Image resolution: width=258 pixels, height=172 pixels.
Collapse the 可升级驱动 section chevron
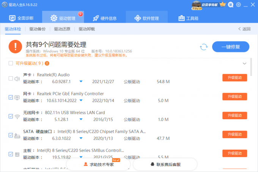(244, 63)
